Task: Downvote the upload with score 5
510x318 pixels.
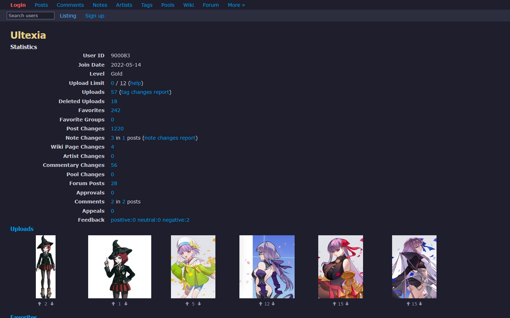Action: [x=199, y=304]
